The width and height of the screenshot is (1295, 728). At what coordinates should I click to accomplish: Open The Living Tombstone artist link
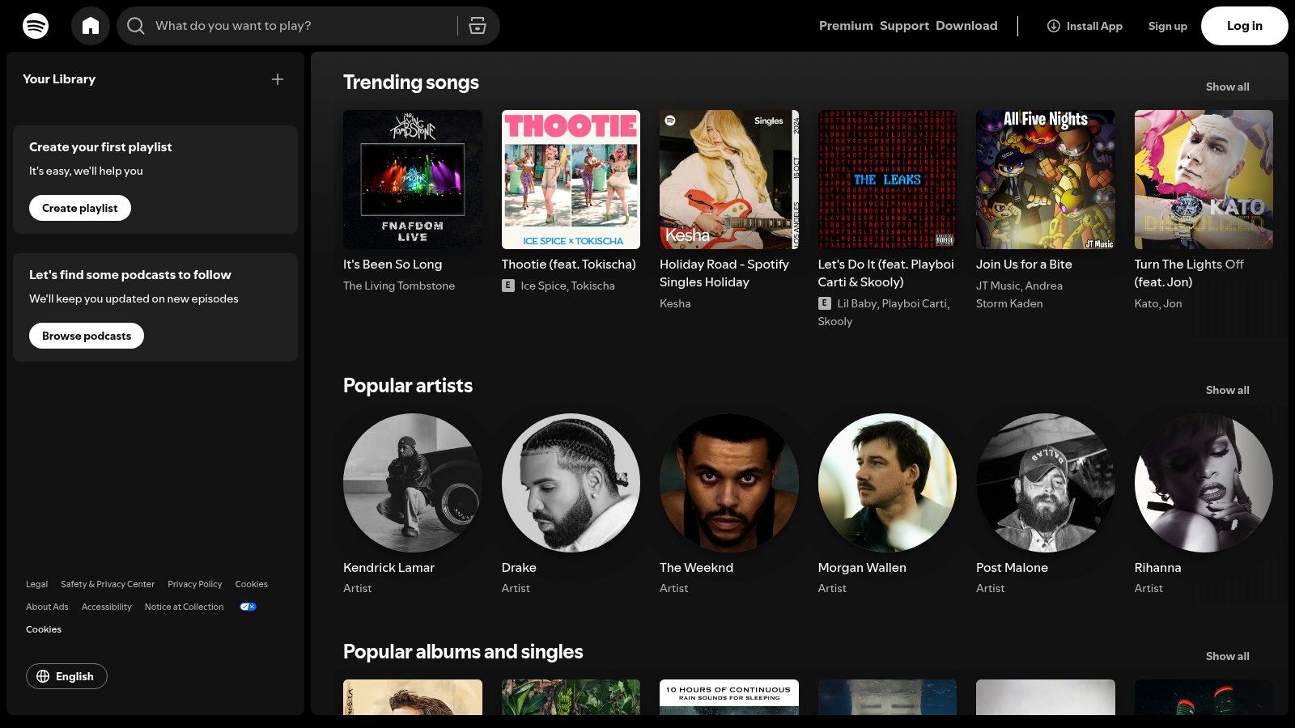pyautogui.click(x=399, y=286)
